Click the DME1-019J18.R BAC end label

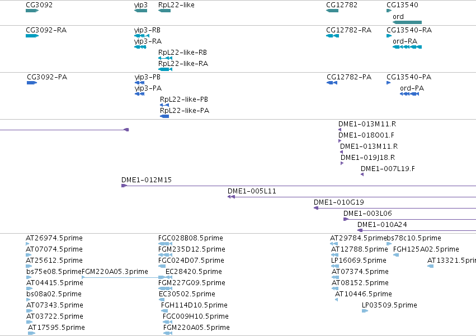[x=368, y=158]
